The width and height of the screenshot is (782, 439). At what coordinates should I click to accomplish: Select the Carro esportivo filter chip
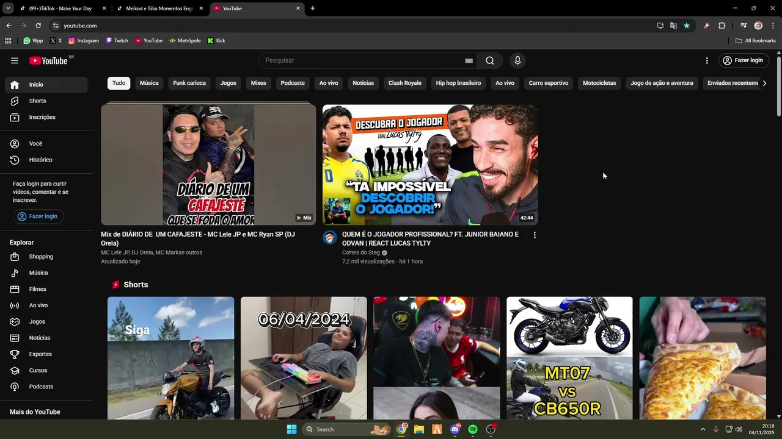pos(549,83)
